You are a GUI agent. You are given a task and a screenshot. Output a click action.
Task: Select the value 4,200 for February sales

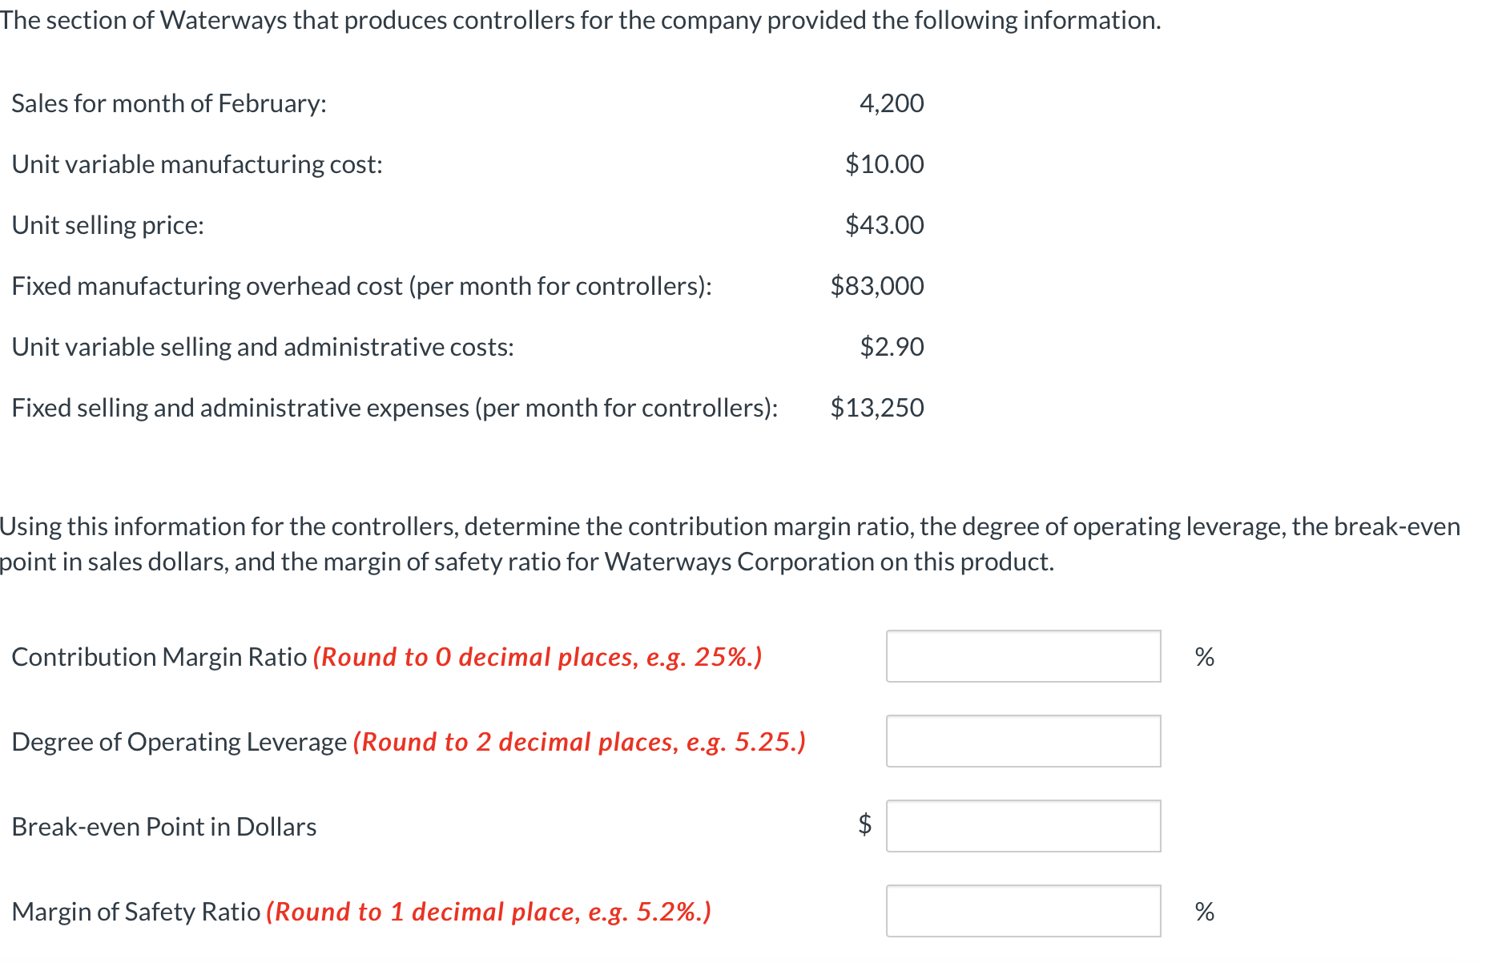click(891, 103)
